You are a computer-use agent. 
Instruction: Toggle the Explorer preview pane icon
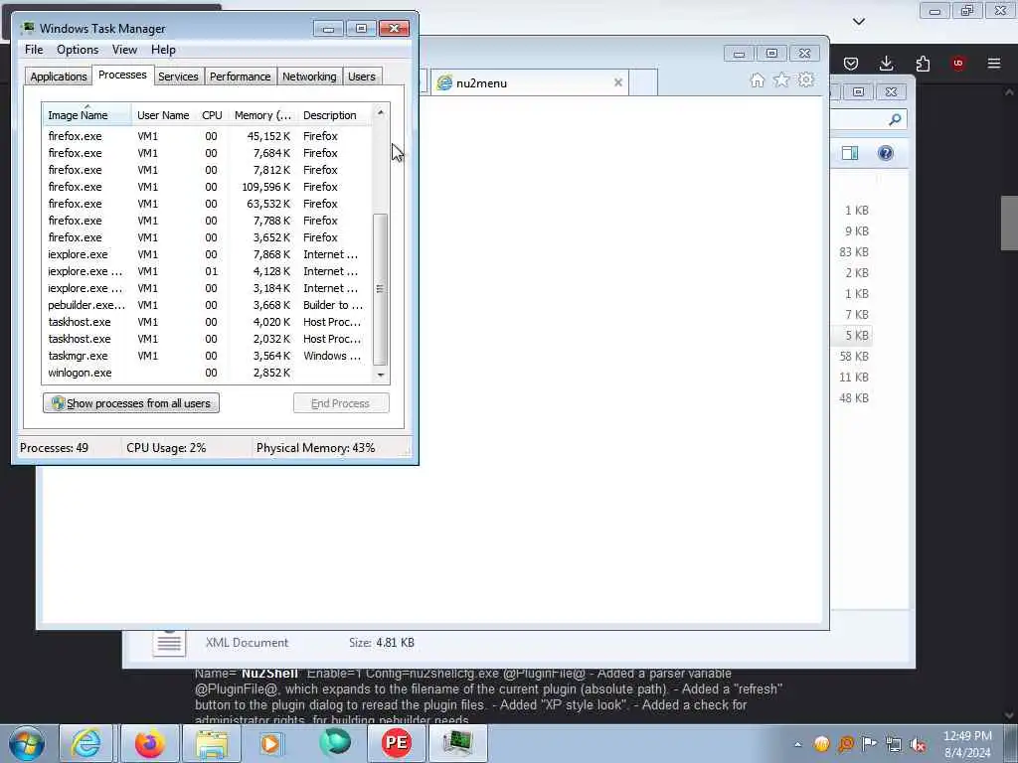[x=850, y=153]
